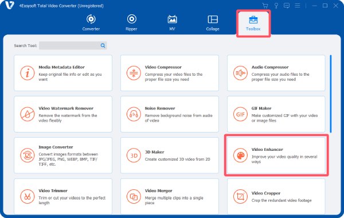
Task: Click the Video Compressor icon
Action: click(134, 73)
